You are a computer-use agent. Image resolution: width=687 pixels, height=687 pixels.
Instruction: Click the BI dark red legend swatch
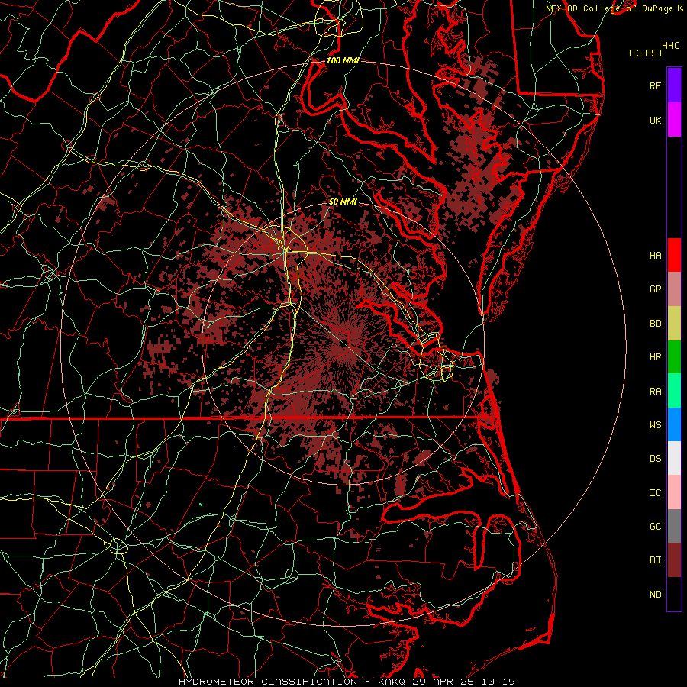click(x=674, y=560)
